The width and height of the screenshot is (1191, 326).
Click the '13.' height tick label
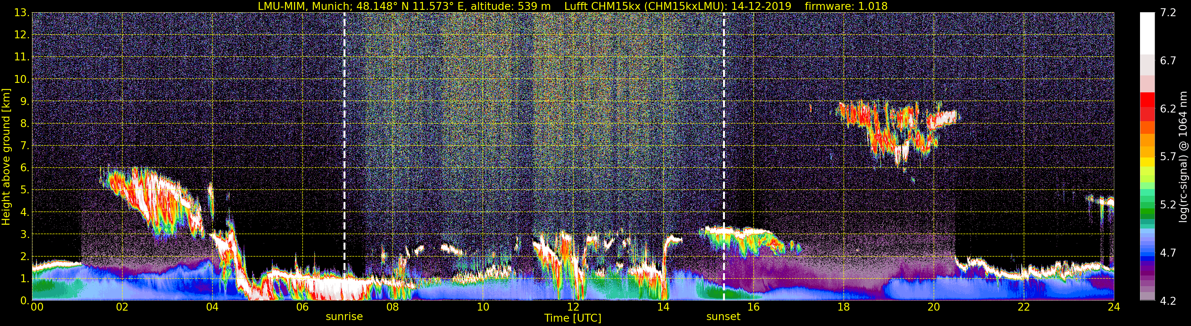click(x=22, y=13)
